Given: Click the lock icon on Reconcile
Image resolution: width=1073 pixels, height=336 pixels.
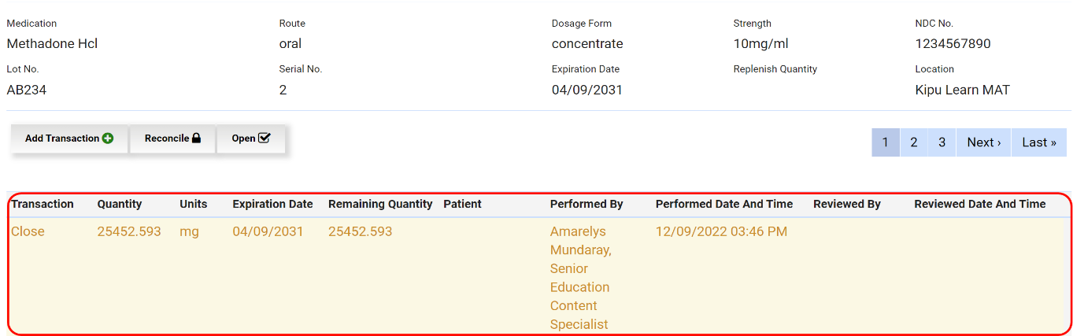Looking at the screenshot, I should pos(196,138).
